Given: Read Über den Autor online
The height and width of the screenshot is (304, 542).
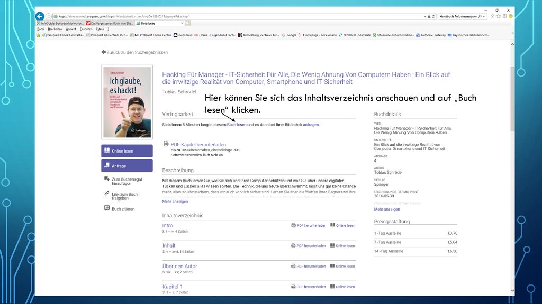Looking at the screenshot, I should pos(342,267).
